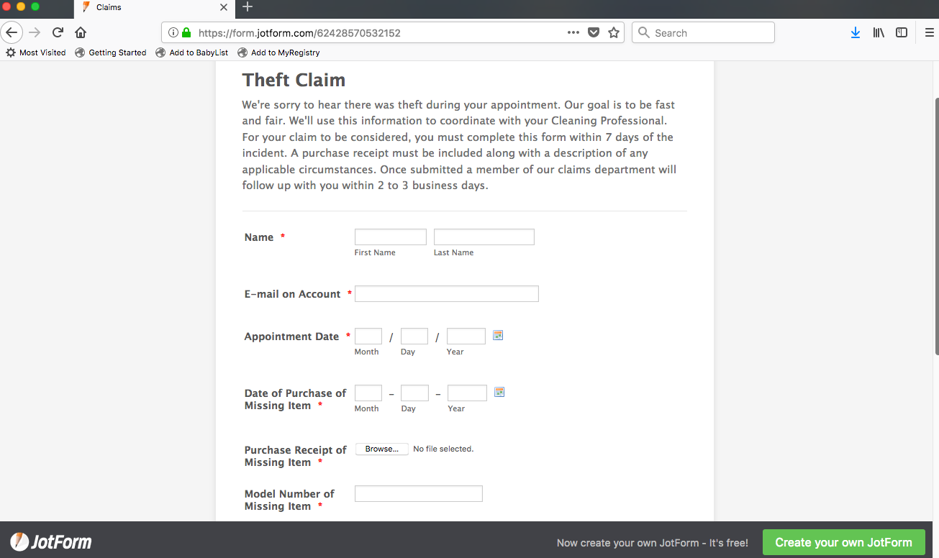Open Date of Purchase calendar picker icon
The width and height of the screenshot is (939, 558).
click(499, 392)
